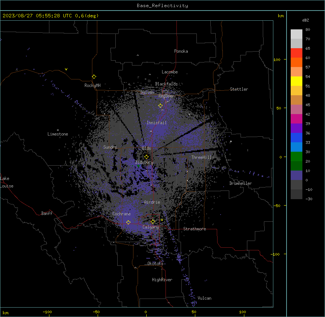Image resolution: width=325 pixels, height=317 pixels.
Task: Click the Banff label
Action: pos(47,213)
